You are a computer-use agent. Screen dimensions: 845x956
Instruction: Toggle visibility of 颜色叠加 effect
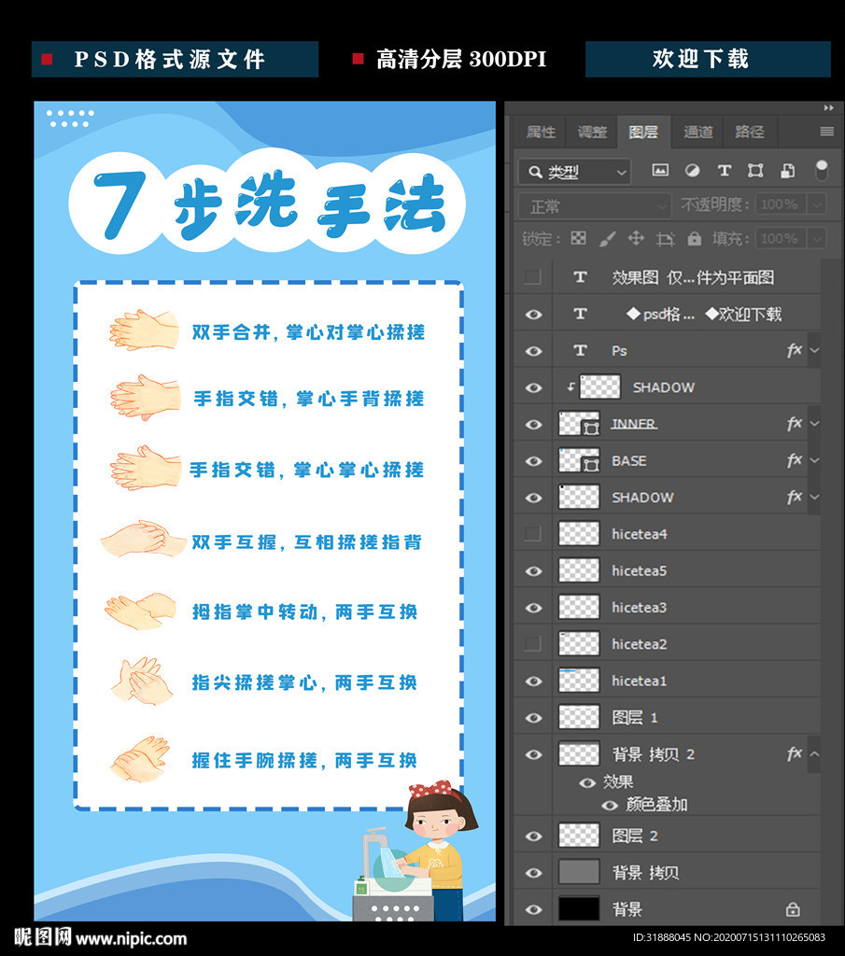click(610, 806)
